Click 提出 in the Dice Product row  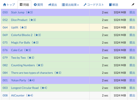[x=132, y=20]
